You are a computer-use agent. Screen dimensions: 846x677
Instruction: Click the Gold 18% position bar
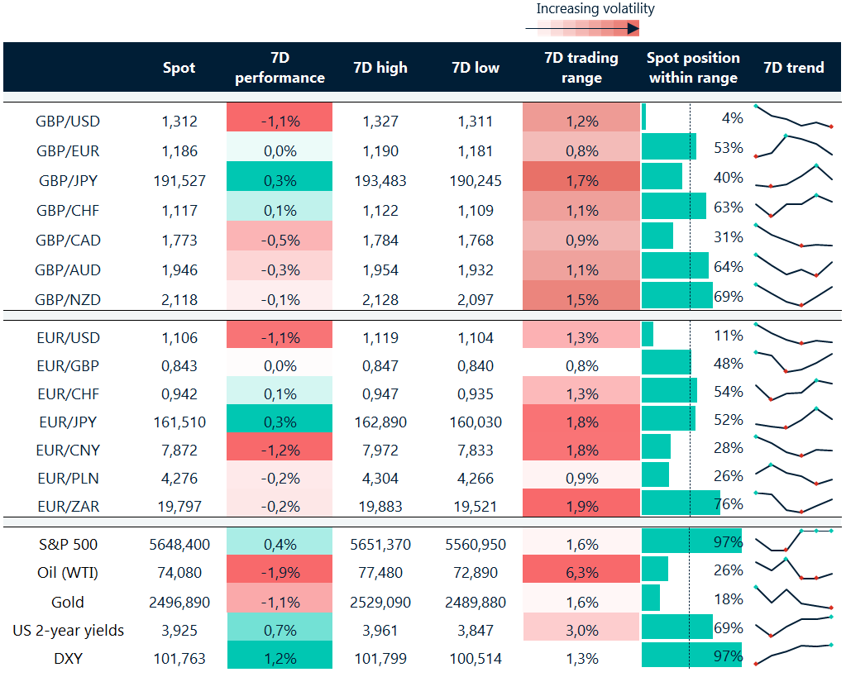651,598
